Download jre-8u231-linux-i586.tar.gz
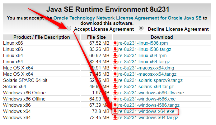This screenshot has width=216, height=125. pyautogui.click(x=144, y=49)
